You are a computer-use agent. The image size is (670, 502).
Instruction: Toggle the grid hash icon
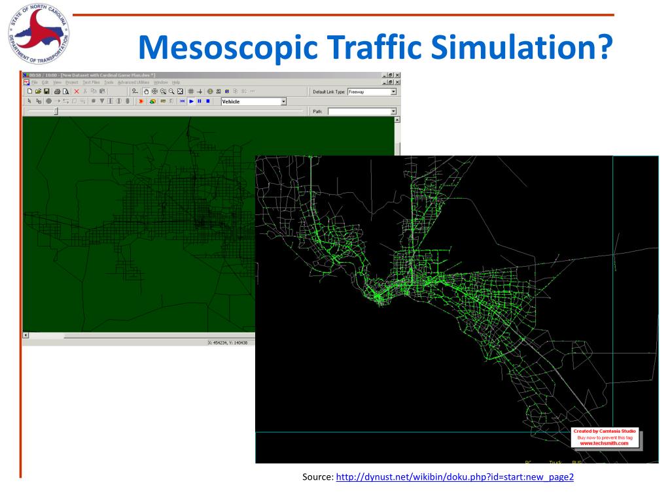click(191, 92)
